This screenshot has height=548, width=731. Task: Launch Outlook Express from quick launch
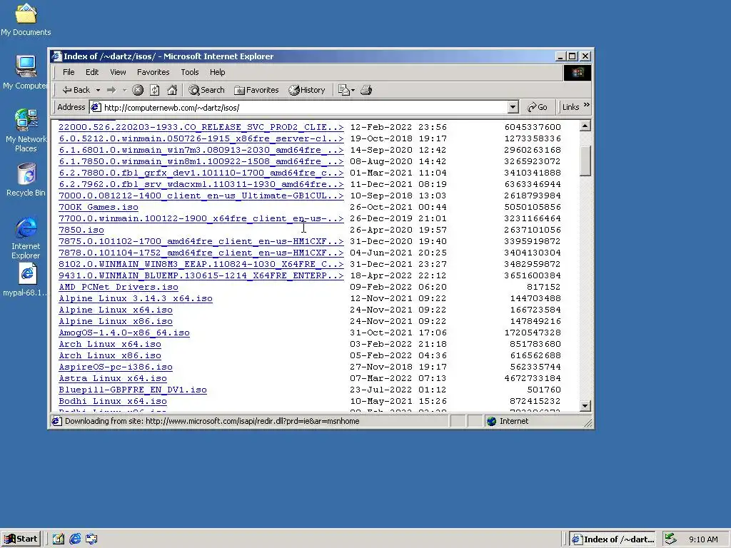click(91, 539)
